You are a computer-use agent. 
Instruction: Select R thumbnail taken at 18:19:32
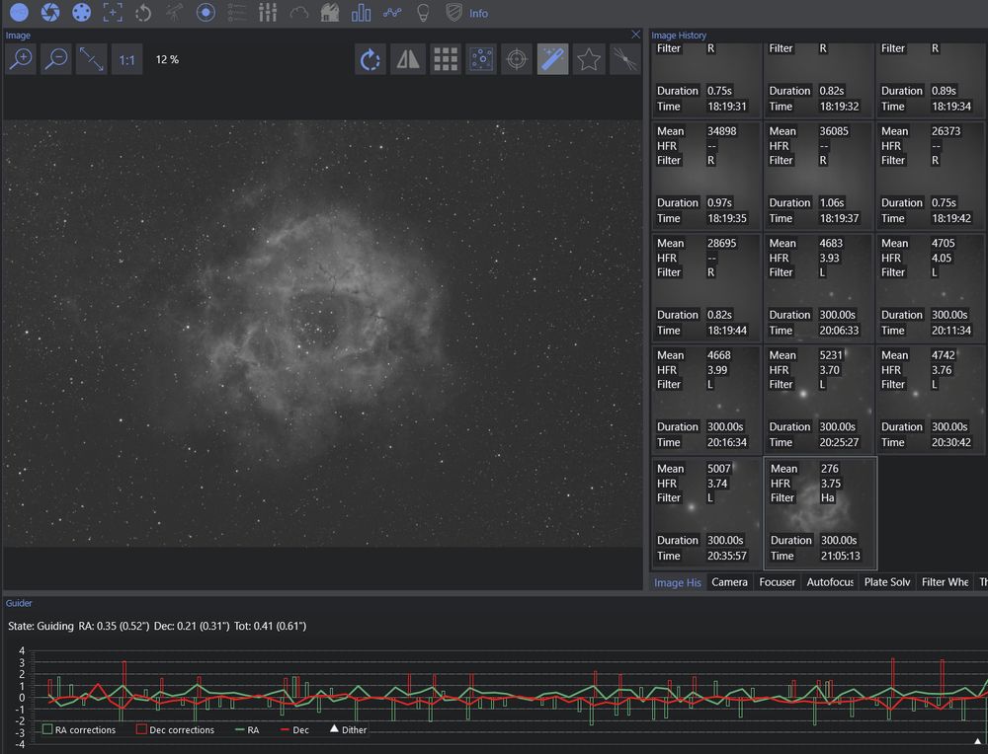coord(818,80)
